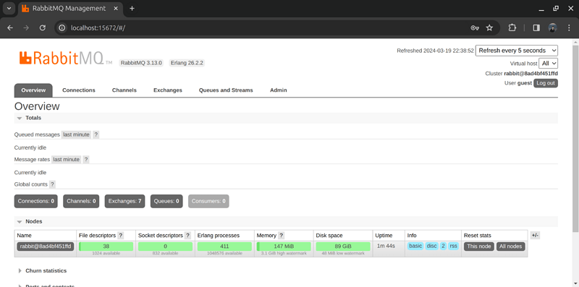Click the help icon next to Global counts
The image size is (579, 287).
52,184
